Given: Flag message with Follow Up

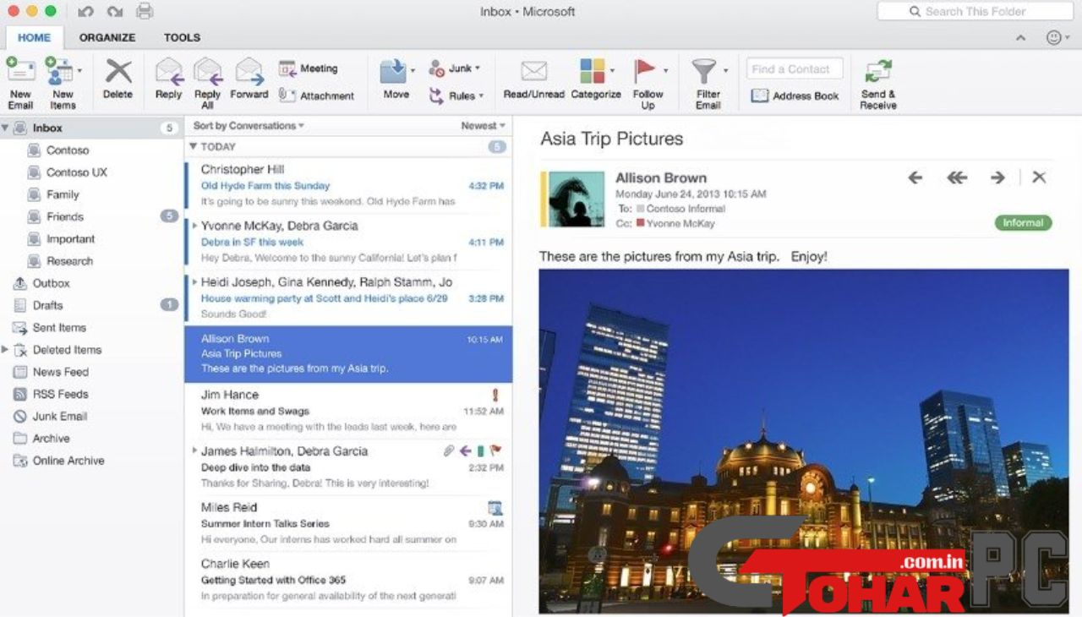Looking at the screenshot, I should [x=648, y=82].
